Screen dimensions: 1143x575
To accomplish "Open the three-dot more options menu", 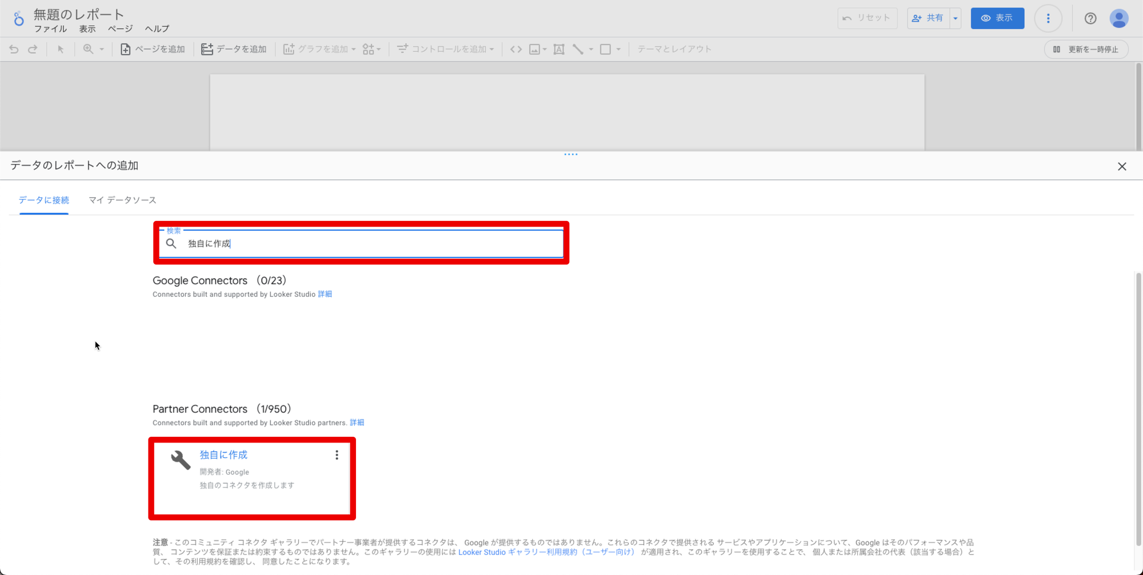I will pyautogui.click(x=1048, y=18).
